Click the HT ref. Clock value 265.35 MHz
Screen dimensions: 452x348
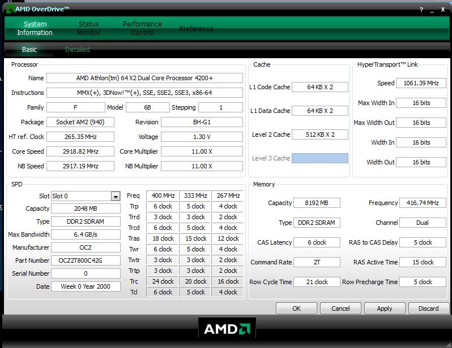pyautogui.click(x=80, y=137)
